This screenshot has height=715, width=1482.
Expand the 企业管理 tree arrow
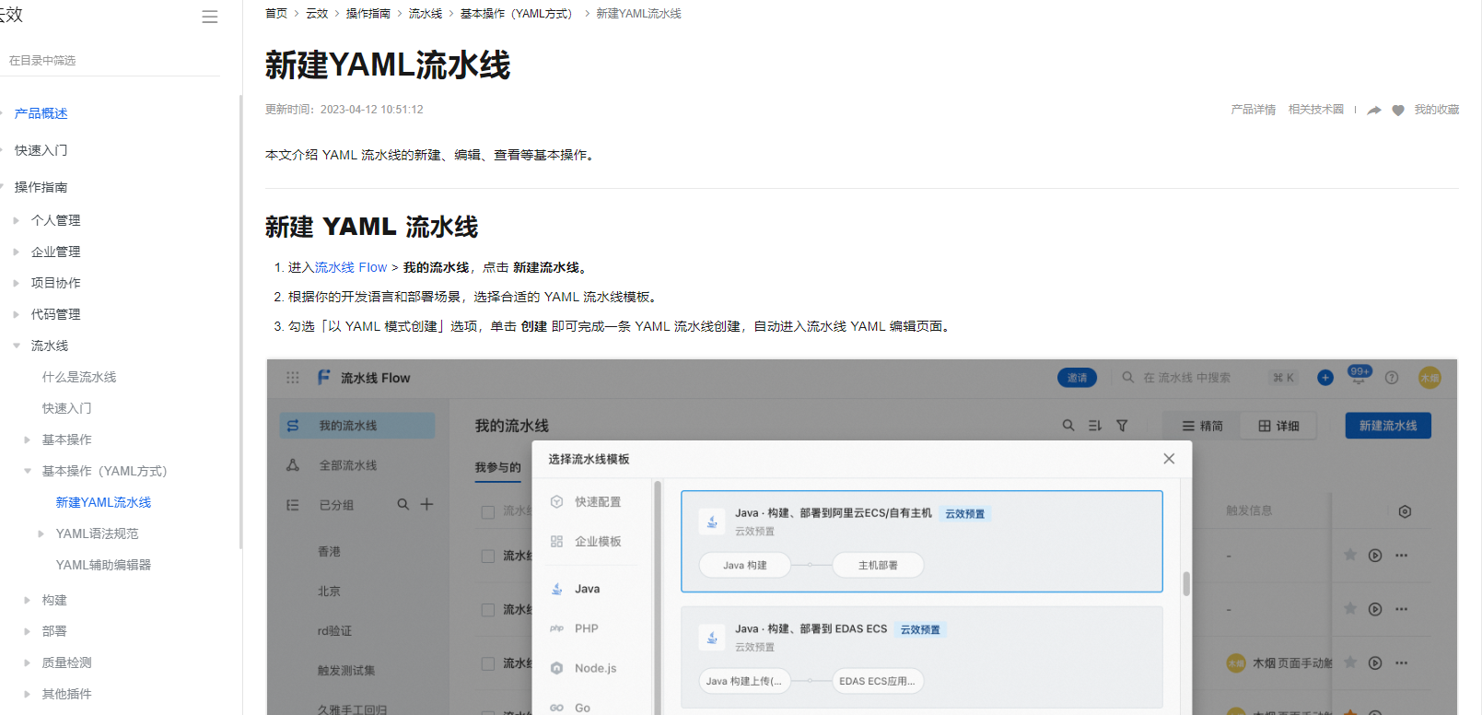coord(17,252)
